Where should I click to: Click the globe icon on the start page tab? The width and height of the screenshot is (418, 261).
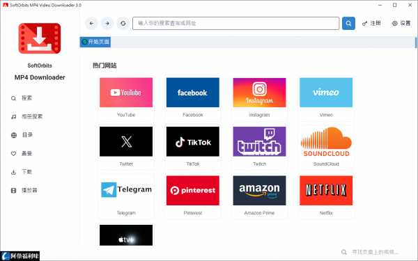(84, 42)
